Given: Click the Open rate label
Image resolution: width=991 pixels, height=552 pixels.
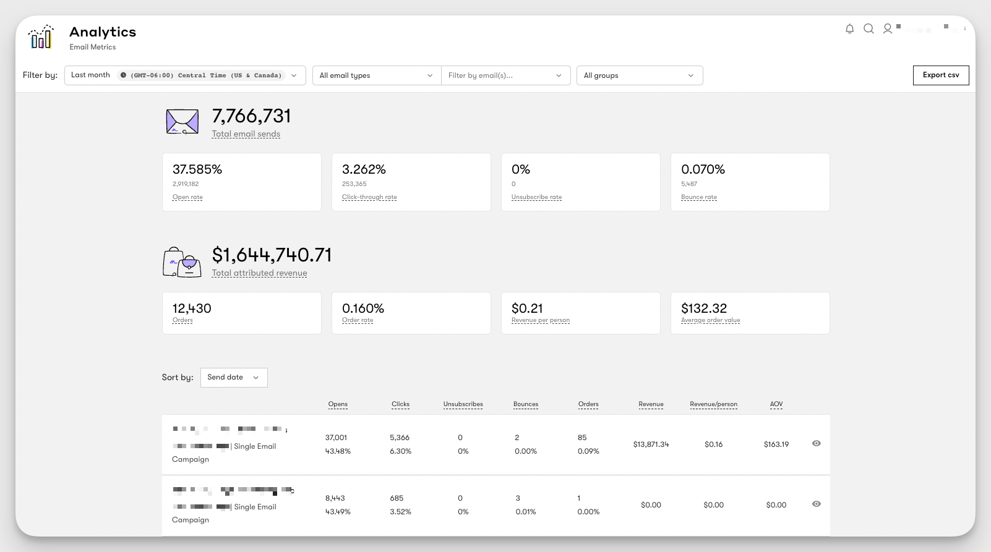Looking at the screenshot, I should coord(187,197).
